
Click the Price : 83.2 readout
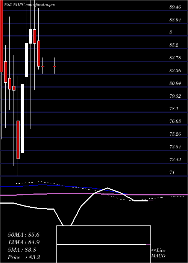[24, 257]
